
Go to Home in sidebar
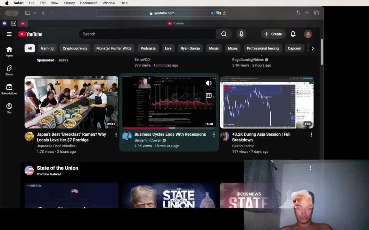tap(9, 52)
